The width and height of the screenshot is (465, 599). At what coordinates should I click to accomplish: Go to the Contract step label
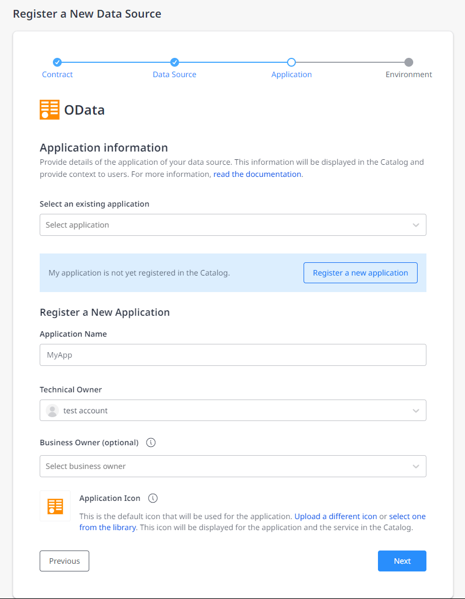tap(57, 74)
